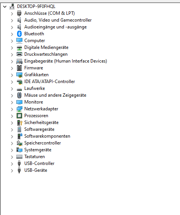Screen dimensions: 180x215
Task: Select the Eingabegeräte (Human Interface Devices) label
Action: point(66,61)
